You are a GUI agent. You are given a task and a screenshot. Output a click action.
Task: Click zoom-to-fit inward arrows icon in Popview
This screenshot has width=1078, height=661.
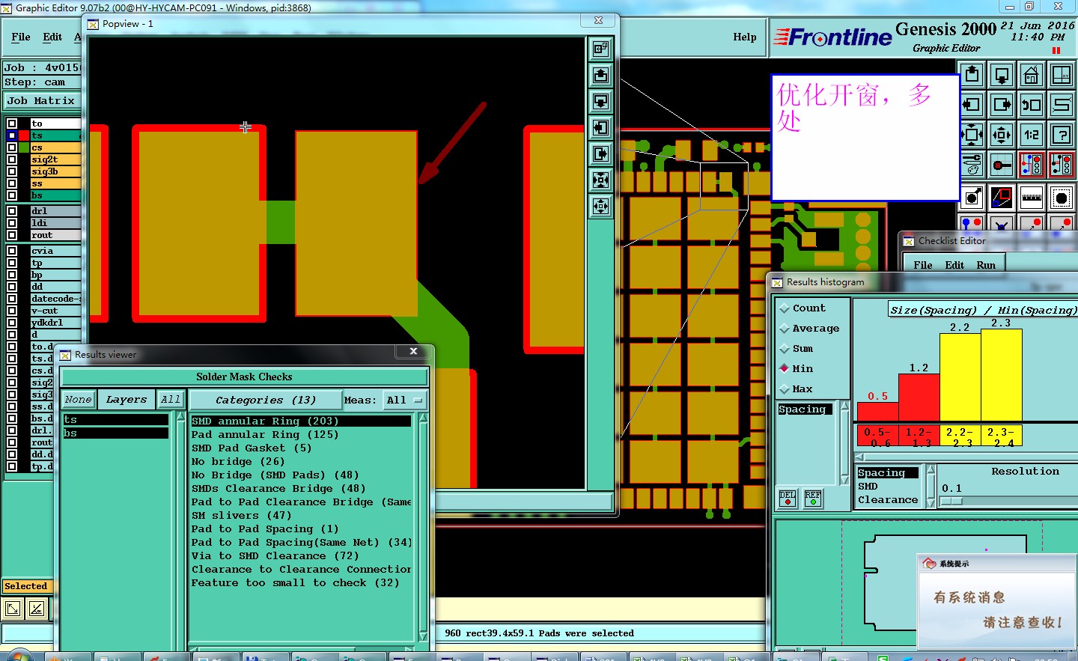pos(601,180)
